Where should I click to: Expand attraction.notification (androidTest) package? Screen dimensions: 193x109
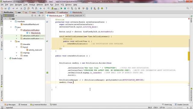(x=17, y=36)
